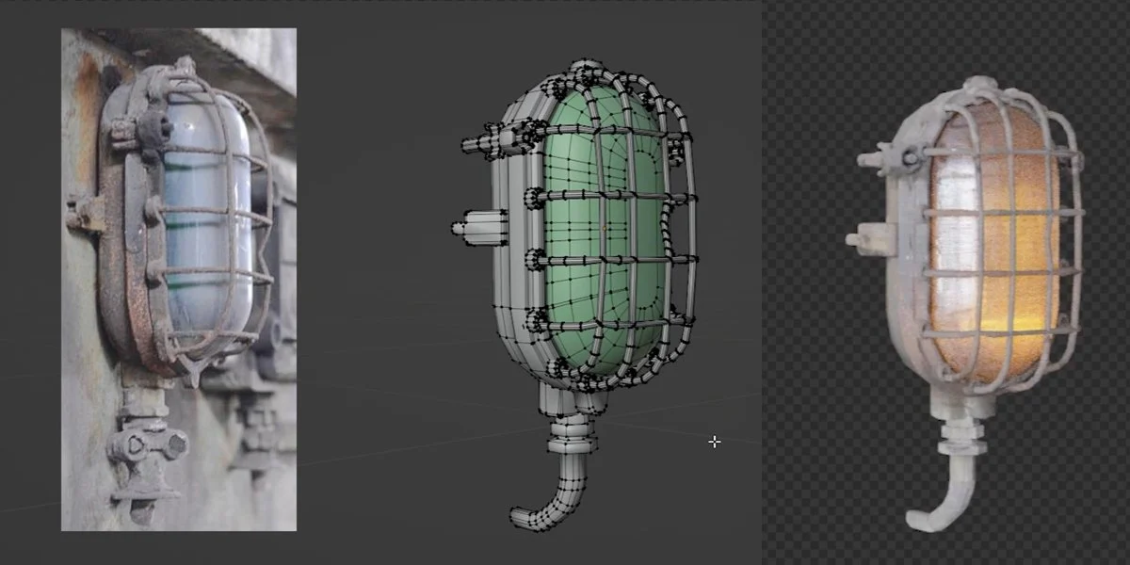Viewport: 1130px width, 565px height.
Task: Click empty dark viewport area above the crosshair
Action: point(716,358)
